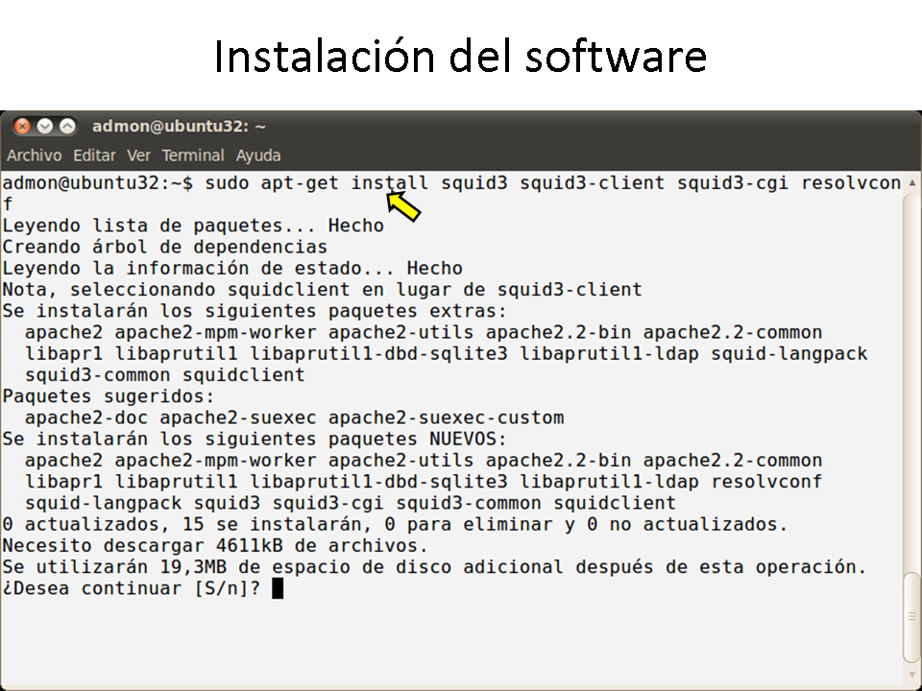Open the Ver menu

tap(139, 155)
